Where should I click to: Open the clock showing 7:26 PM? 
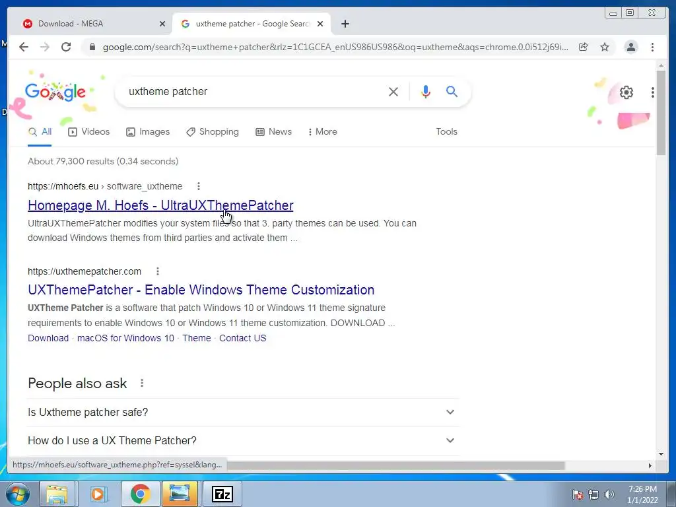pos(642,494)
